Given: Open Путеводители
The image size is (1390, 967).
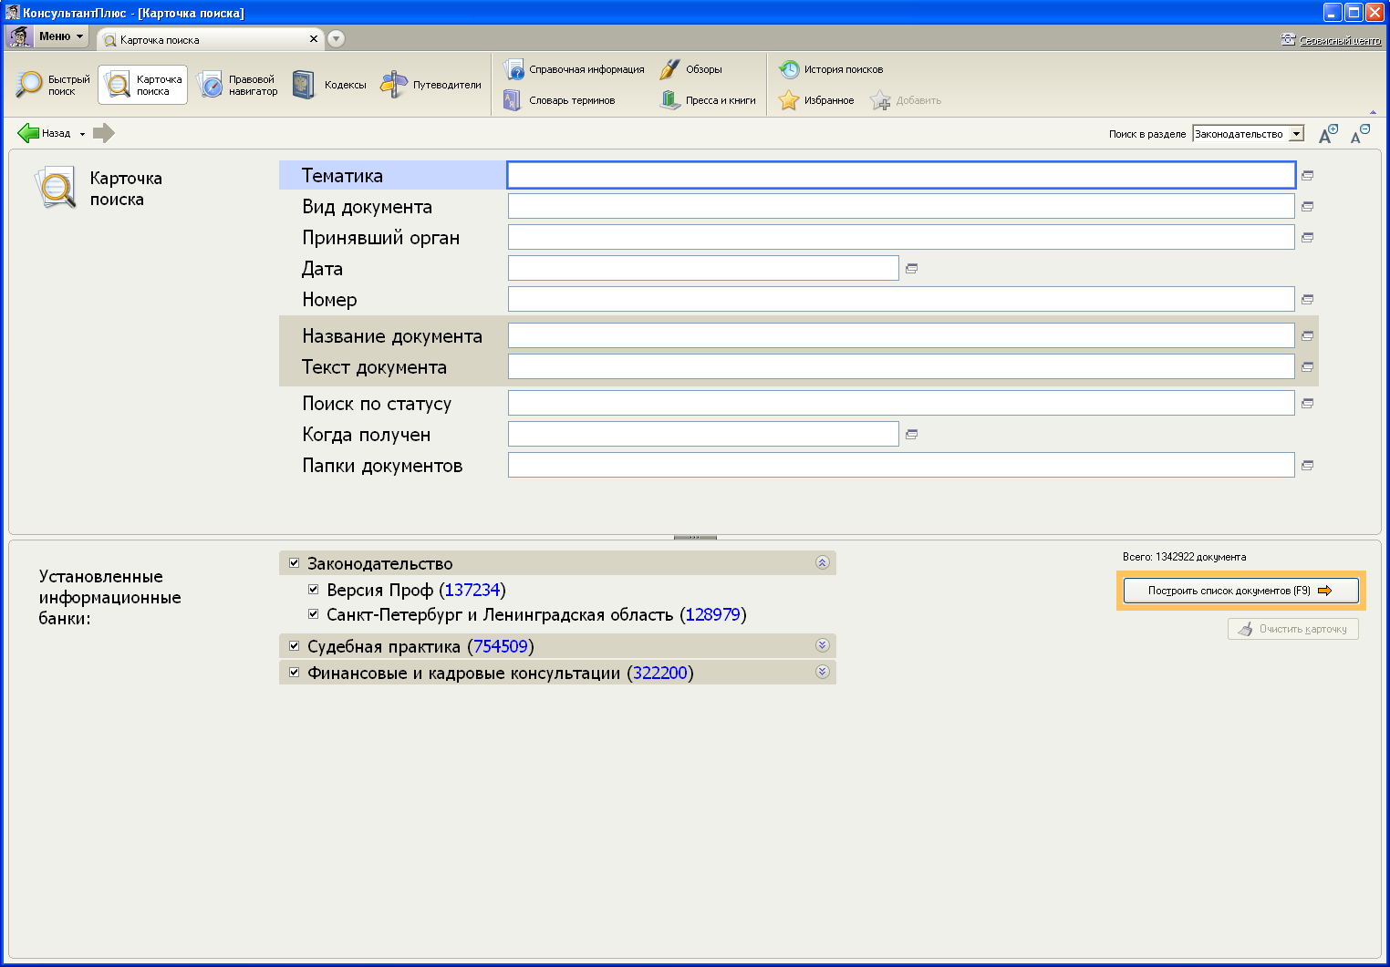Looking at the screenshot, I should tap(430, 85).
